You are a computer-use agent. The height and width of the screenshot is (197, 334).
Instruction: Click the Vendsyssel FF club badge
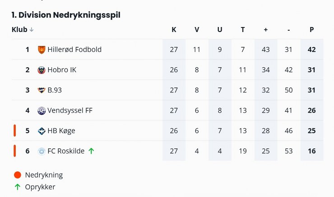click(x=42, y=110)
